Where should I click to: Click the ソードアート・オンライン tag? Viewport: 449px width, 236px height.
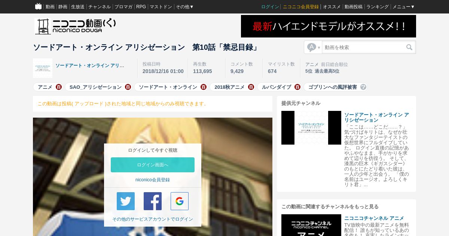168,87
